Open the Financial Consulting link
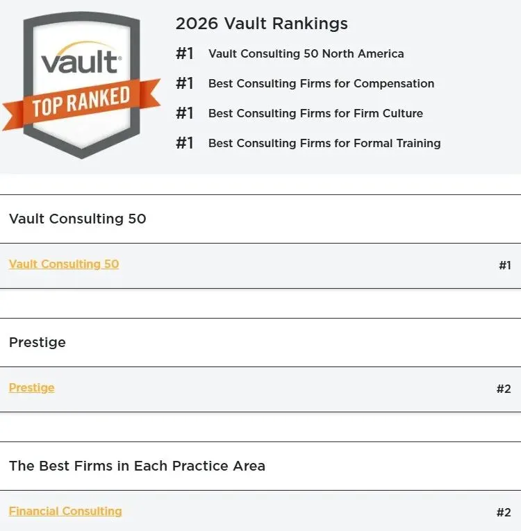 (x=65, y=511)
